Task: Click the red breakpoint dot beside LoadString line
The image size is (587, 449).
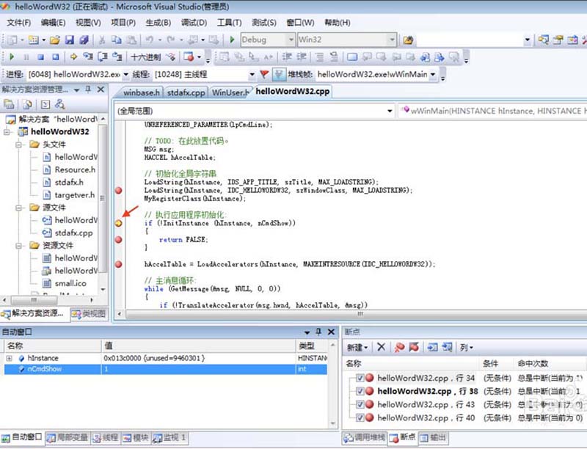Action: click(118, 189)
